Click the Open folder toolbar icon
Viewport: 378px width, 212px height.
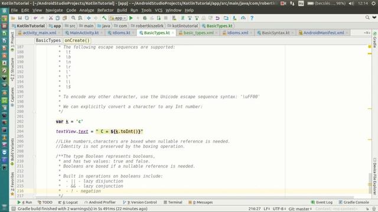point(13,18)
